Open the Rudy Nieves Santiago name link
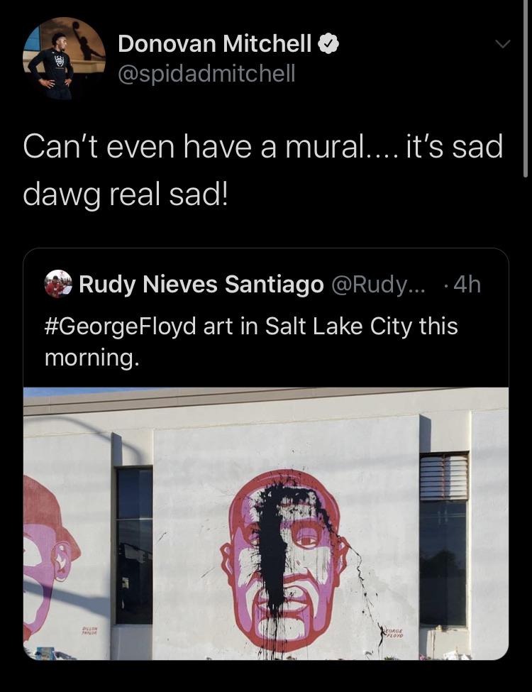532x692 pixels. pyautogui.click(x=201, y=285)
